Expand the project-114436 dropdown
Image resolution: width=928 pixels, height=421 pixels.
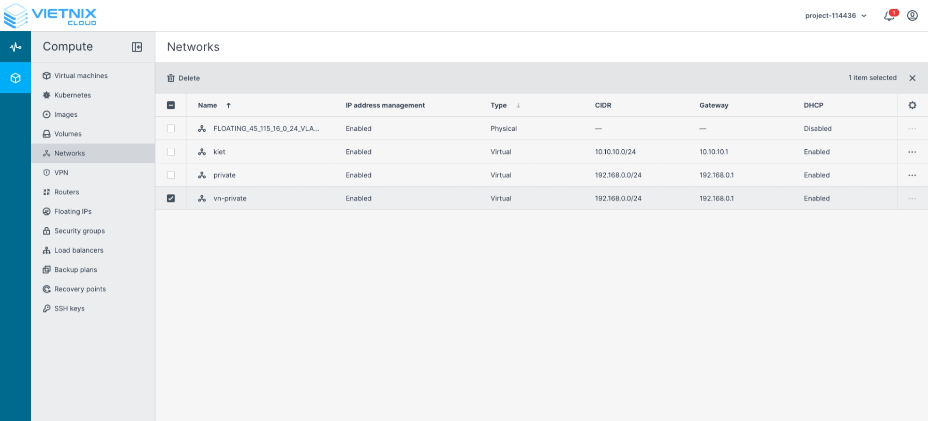tap(835, 15)
